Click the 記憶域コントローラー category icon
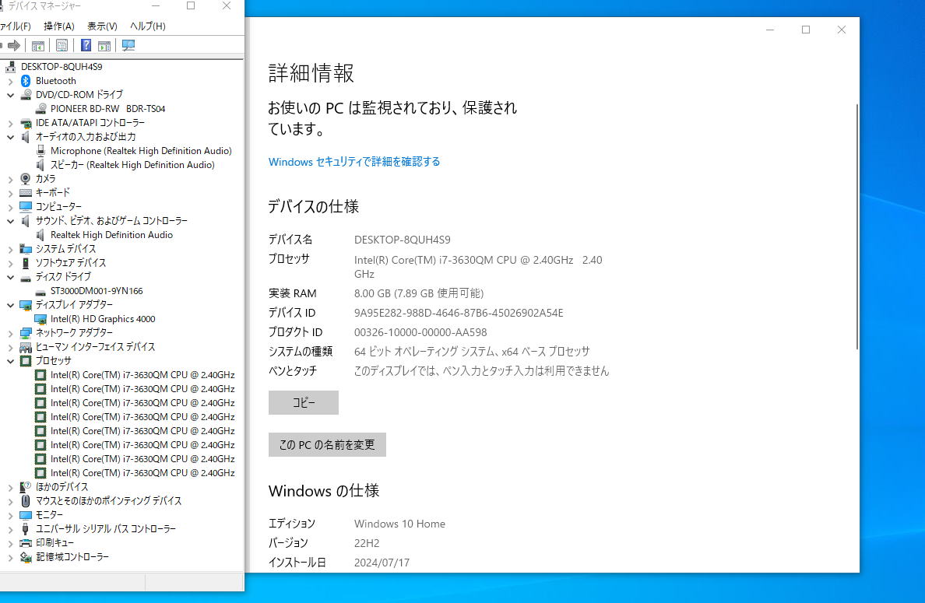 26,557
